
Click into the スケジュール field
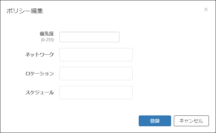click(96, 92)
